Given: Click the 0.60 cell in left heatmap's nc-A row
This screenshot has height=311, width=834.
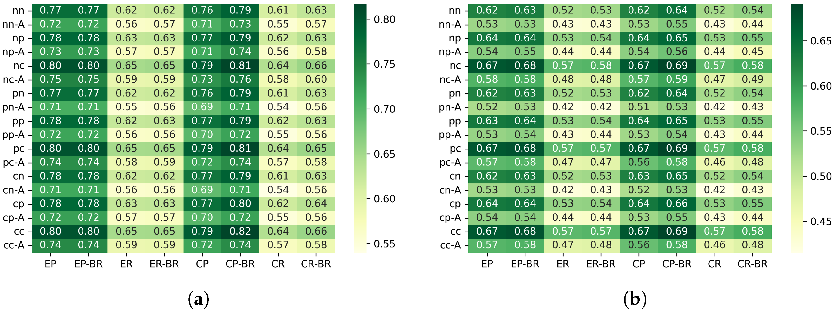Looking at the screenshot, I should click(x=316, y=80).
